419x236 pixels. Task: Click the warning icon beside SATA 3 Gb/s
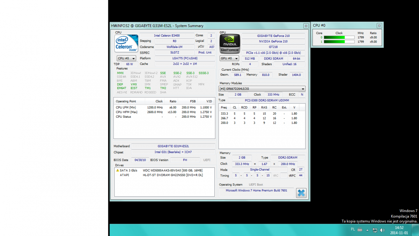tap(118, 171)
